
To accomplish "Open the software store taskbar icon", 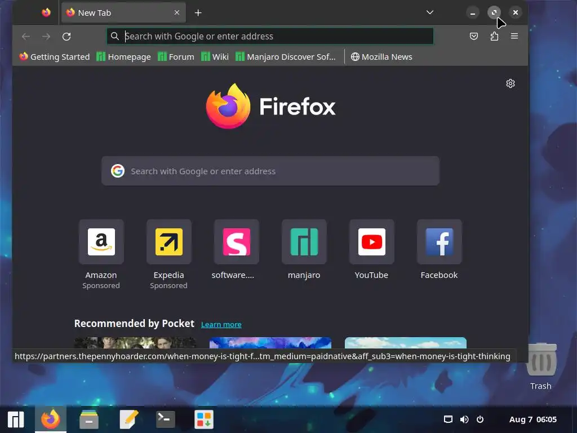I will 204,419.
